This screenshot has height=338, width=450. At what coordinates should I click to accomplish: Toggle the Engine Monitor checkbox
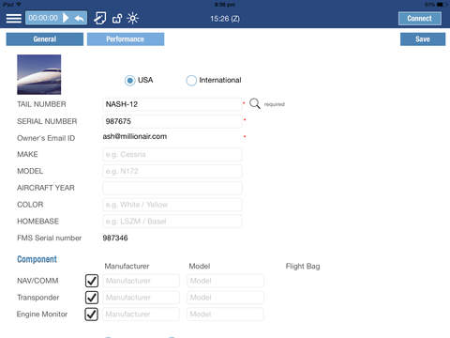pyautogui.click(x=91, y=315)
